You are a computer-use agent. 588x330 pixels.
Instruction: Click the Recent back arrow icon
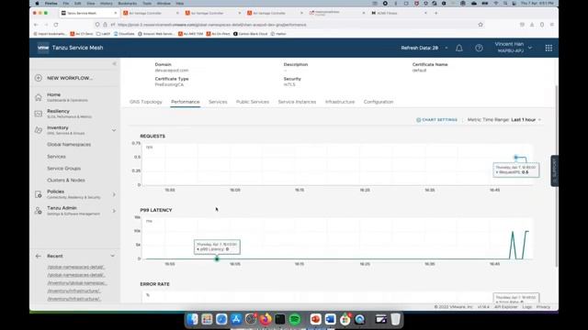(39, 256)
